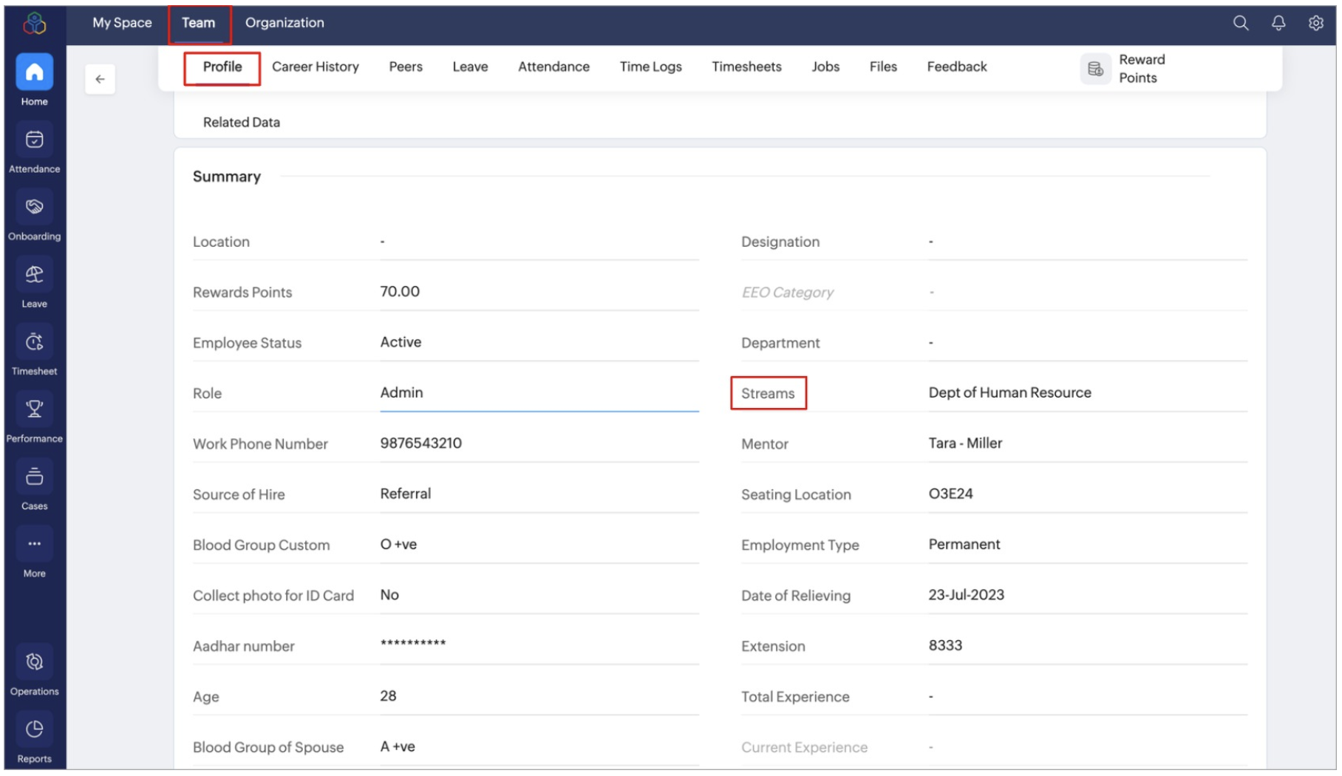This screenshot has height=776, width=1342.
Task: Open the Related Data section
Action: [x=242, y=123]
